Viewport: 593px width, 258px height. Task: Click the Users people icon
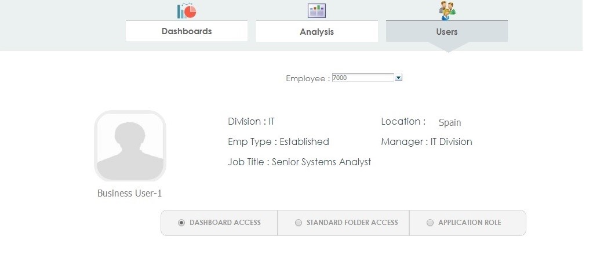447,10
